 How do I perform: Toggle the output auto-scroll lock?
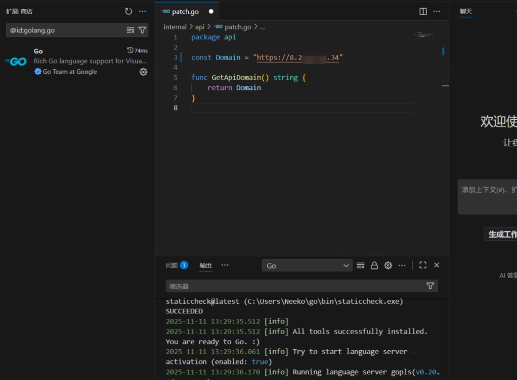click(374, 265)
